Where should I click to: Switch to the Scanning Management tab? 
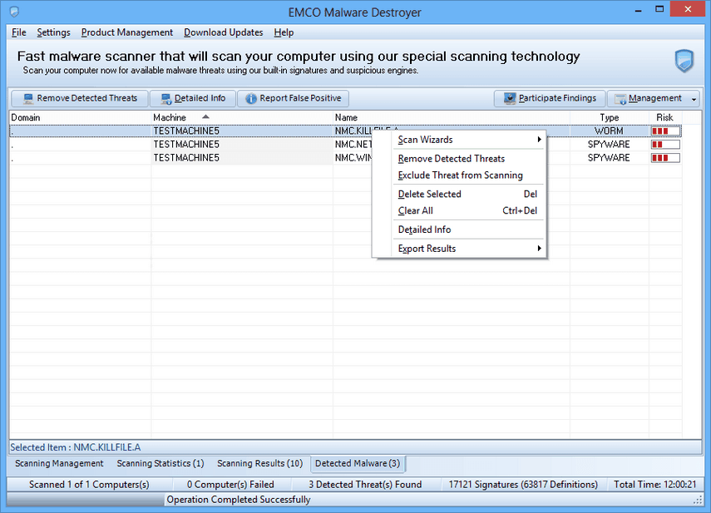[59, 464]
